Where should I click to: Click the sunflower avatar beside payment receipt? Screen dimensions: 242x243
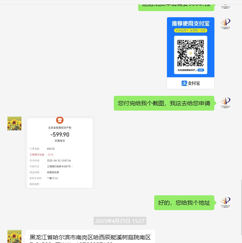point(14,123)
